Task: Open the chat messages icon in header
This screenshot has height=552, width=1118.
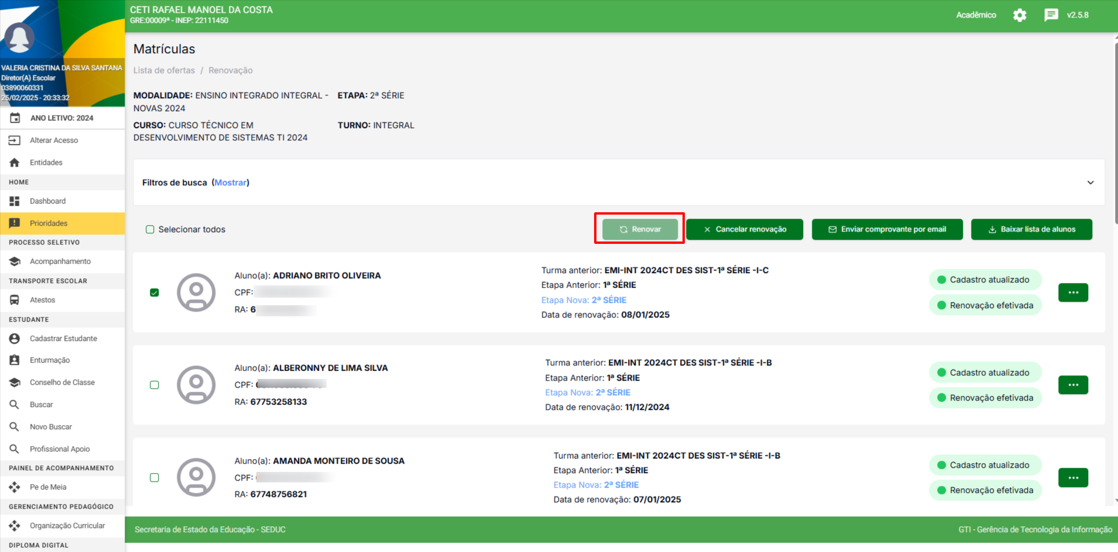Action: (1051, 15)
